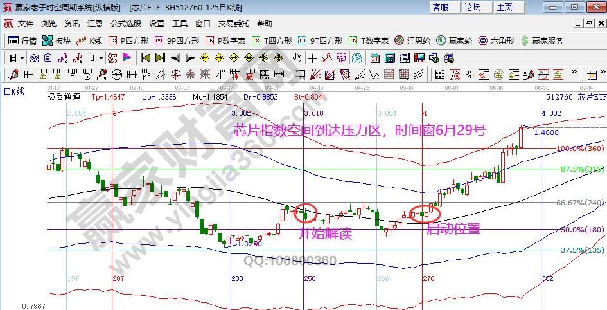
Task: Open the calculator icon in toolbar
Action: click(389, 57)
